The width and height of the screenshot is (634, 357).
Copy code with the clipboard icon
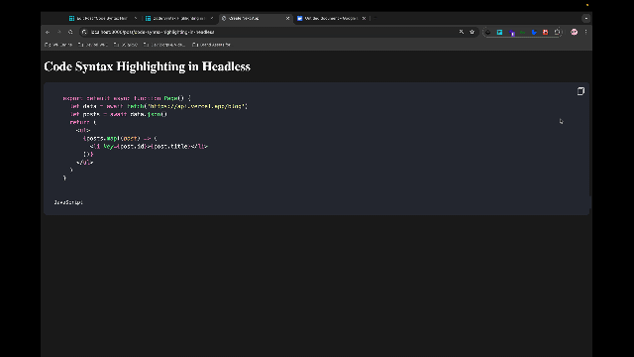tap(581, 91)
